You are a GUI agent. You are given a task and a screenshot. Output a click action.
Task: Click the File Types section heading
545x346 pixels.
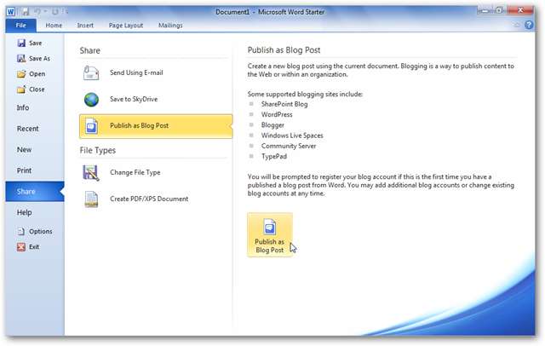click(x=98, y=151)
